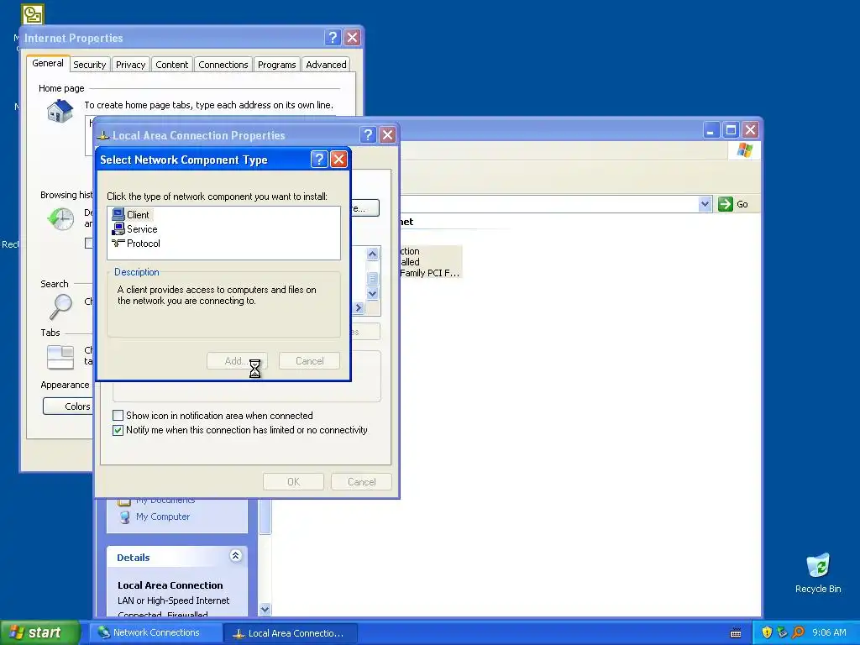Viewport: 860px width, 645px height.
Task: Select General tab in Internet Properties
Action: point(48,63)
